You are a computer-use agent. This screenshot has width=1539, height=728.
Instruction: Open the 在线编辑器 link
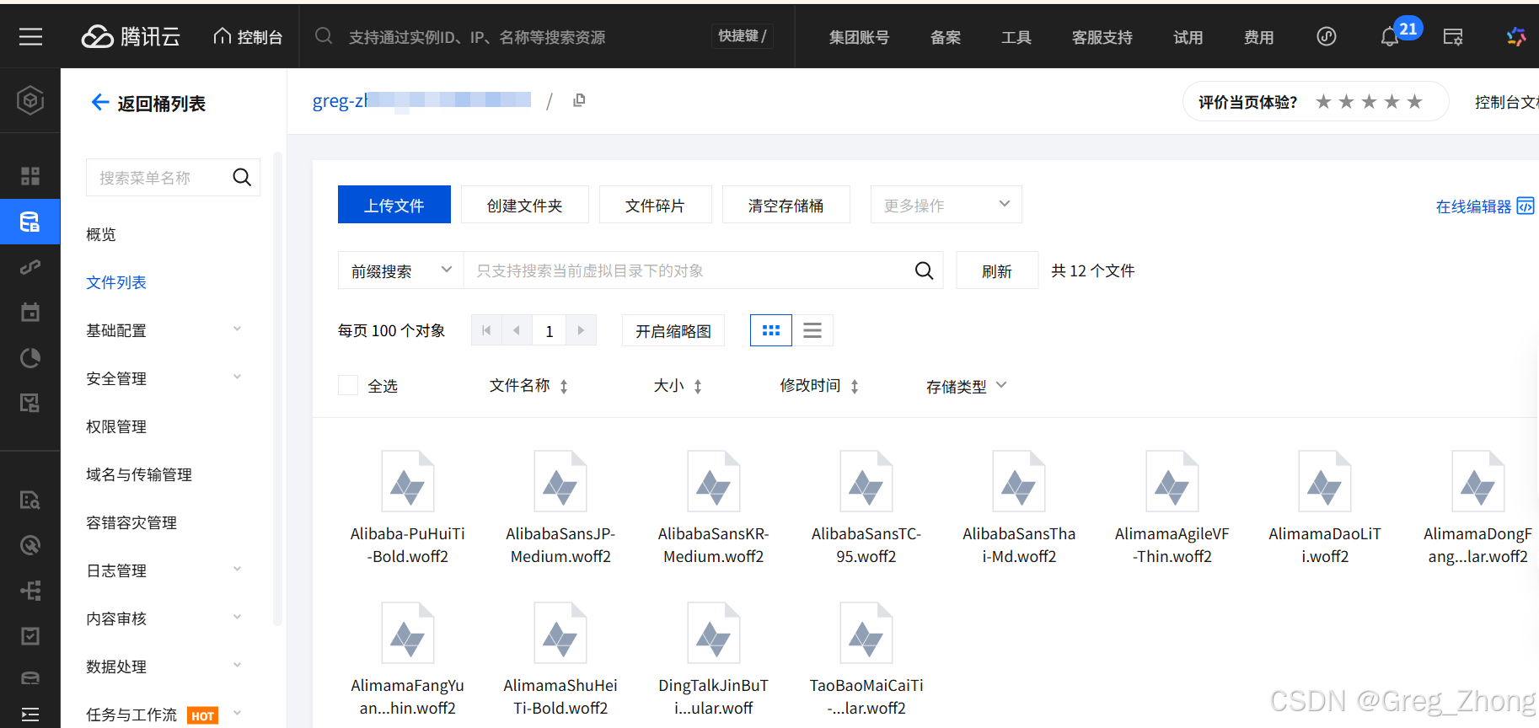1485,206
